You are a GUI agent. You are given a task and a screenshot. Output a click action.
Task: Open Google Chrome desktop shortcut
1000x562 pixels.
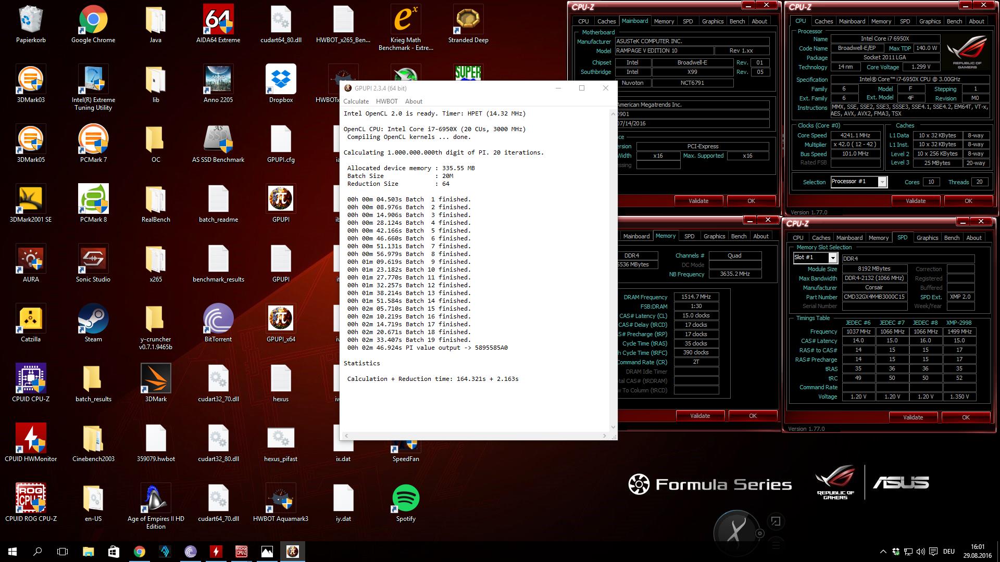point(93,24)
